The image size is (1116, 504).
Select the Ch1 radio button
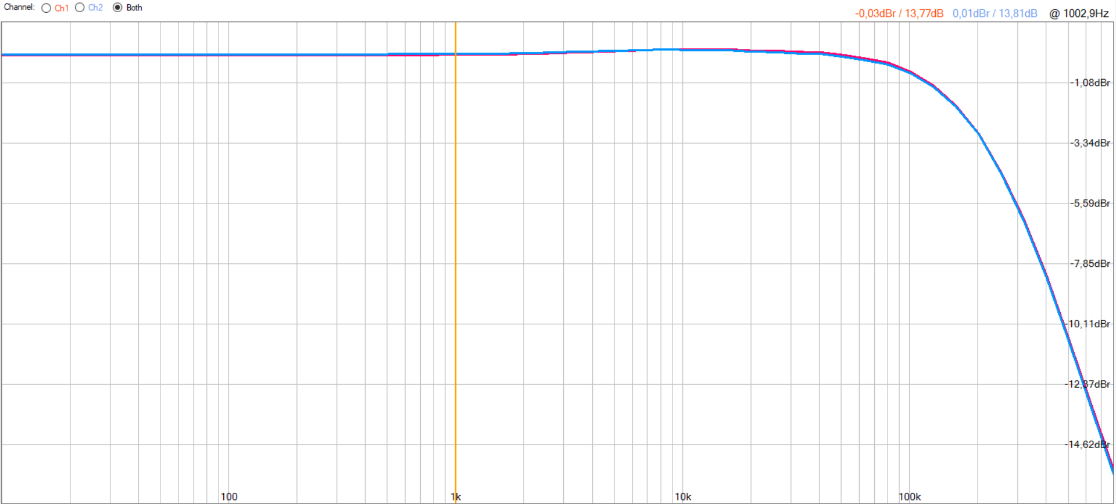tap(46, 8)
